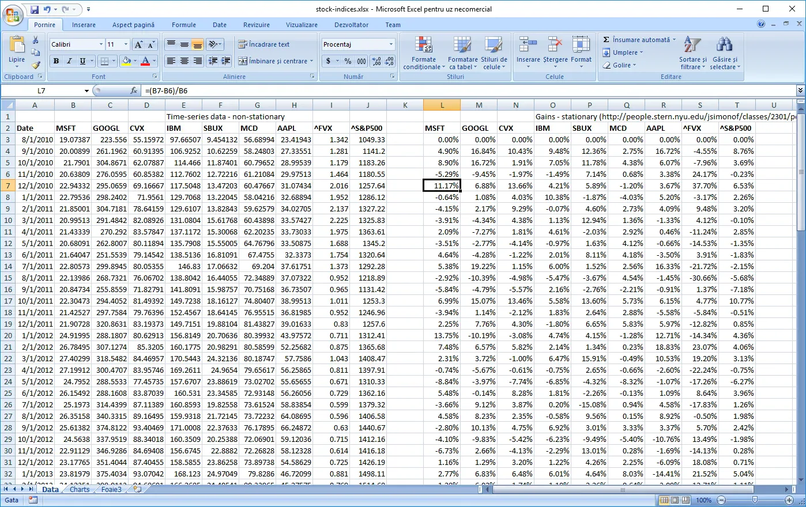Increase the font size with the larger A icon
This screenshot has width=806, height=507.
tap(138, 44)
